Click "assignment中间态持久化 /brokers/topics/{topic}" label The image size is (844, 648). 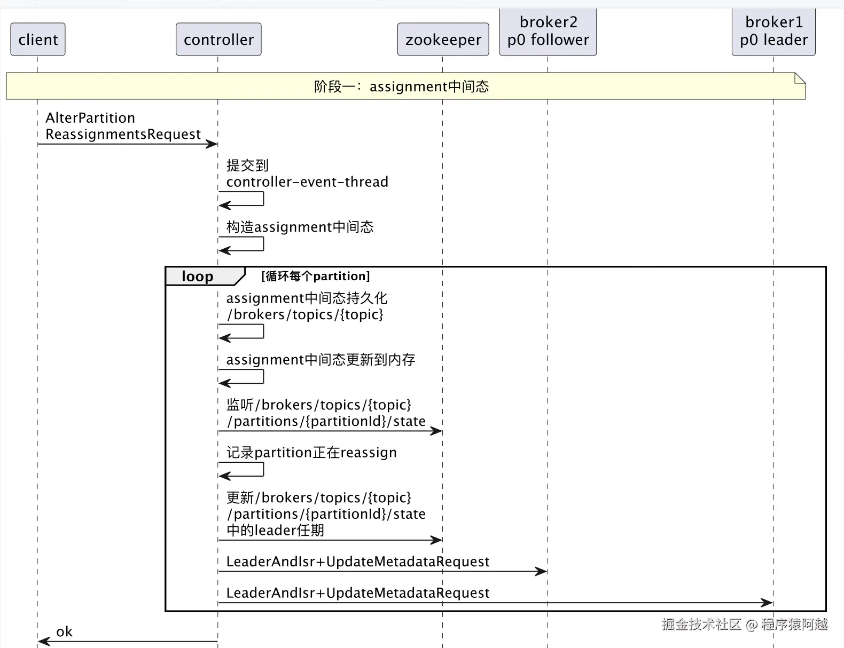pyautogui.click(x=307, y=306)
